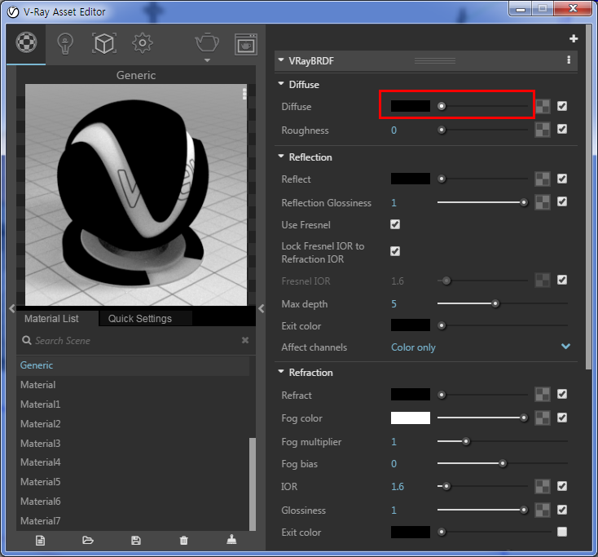Collapse the VRayBRDF section
The image size is (598, 557).
click(x=281, y=60)
